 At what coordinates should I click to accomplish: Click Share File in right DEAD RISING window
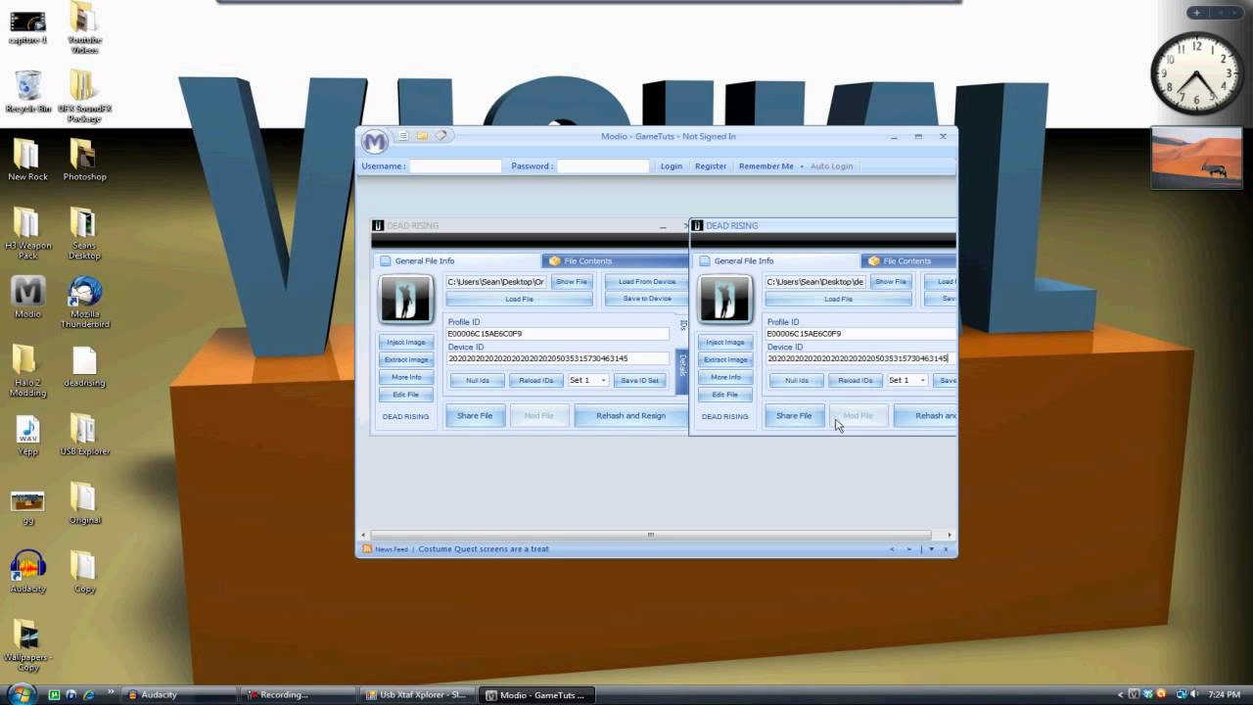[794, 416]
